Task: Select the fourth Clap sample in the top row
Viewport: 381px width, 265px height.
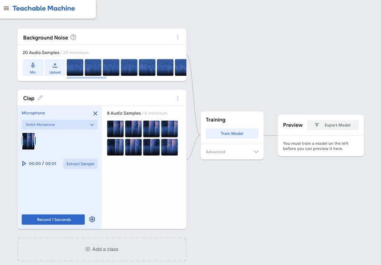Action: 170,129
